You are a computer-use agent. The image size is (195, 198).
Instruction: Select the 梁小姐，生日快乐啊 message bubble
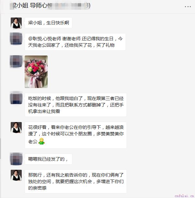click(48, 23)
